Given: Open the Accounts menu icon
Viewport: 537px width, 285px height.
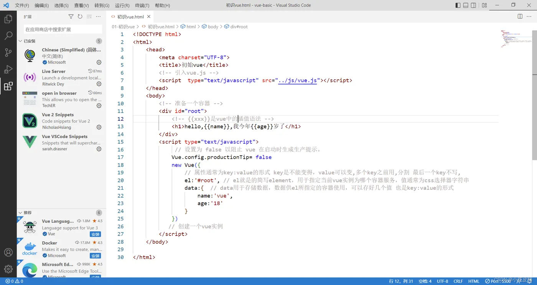Looking at the screenshot, I should tap(8, 252).
